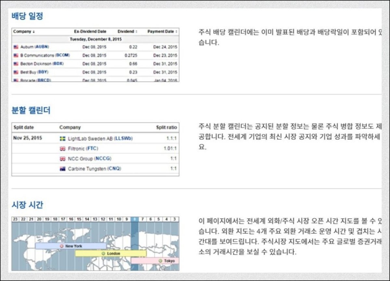390x281 pixels.
Task: Click the US flag next to Auburn
Action: click(16, 47)
